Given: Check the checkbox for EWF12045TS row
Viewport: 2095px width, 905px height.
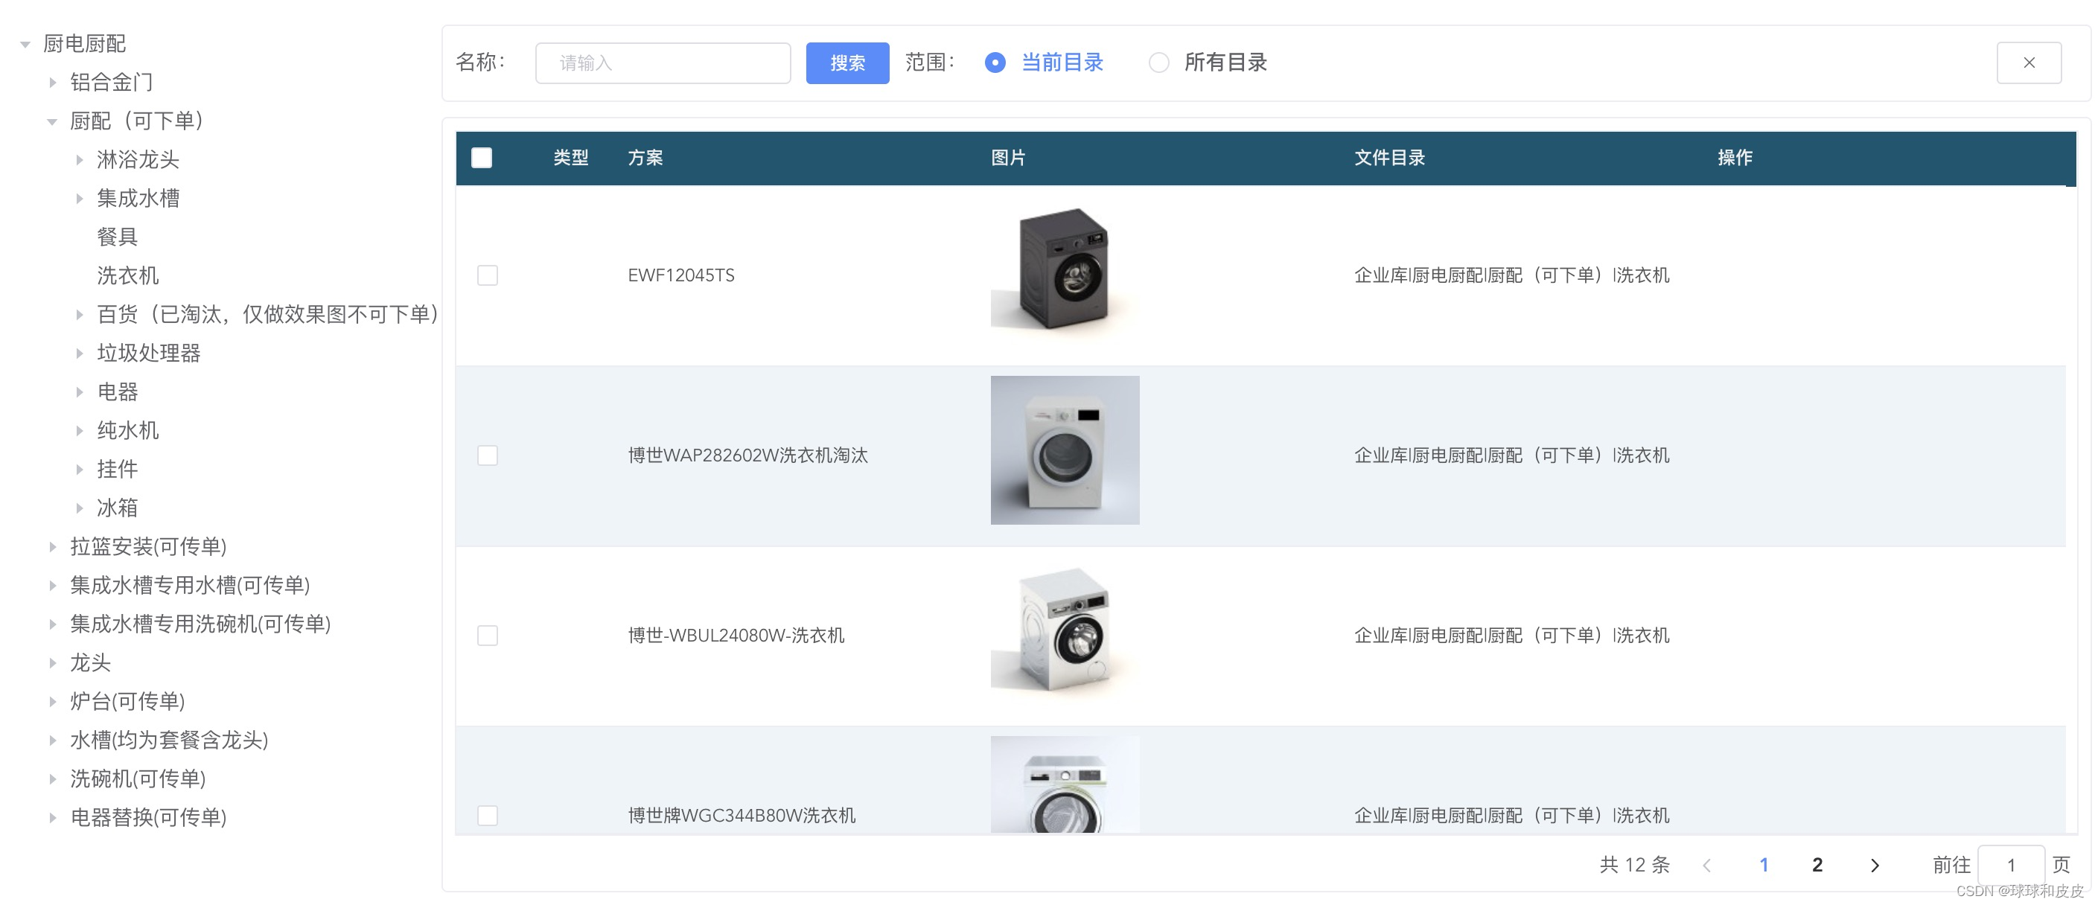Looking at the screenshot, I should click(488, 275).
